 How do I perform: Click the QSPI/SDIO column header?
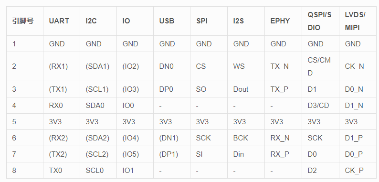point(319,21)
